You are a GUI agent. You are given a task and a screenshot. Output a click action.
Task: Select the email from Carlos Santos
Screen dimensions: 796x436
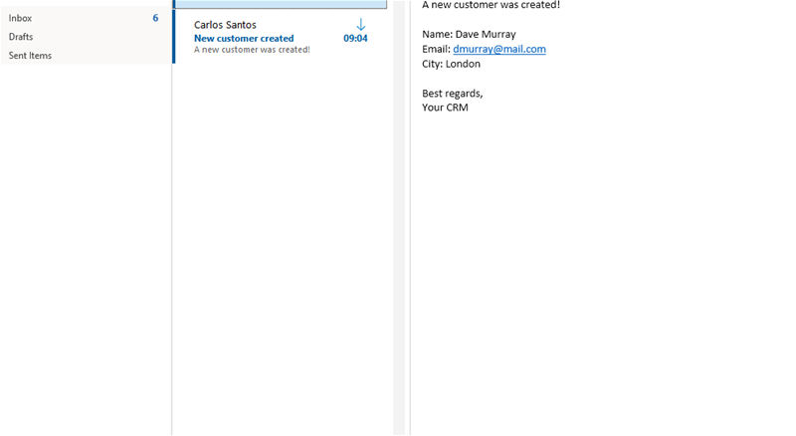click(x=225, y=24)
